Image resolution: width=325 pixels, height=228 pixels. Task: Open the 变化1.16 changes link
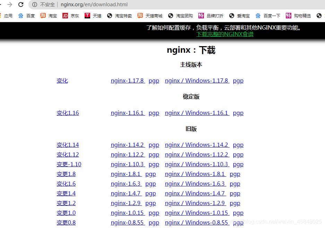(x=68, y=113)
